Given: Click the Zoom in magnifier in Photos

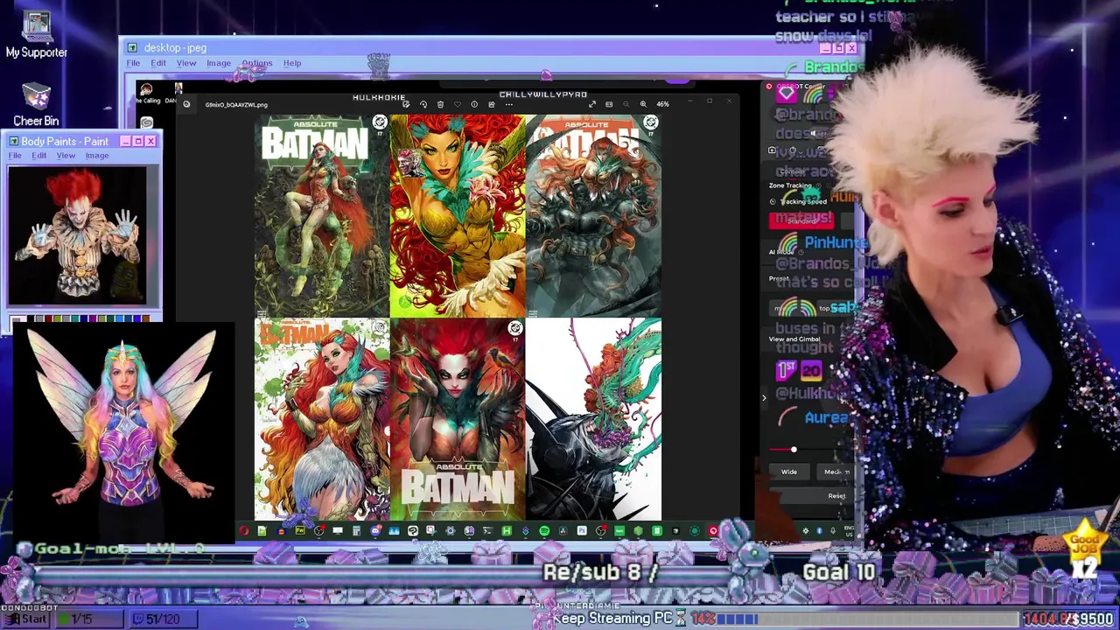Looking at the screenshot, I should tap(643, 104).
